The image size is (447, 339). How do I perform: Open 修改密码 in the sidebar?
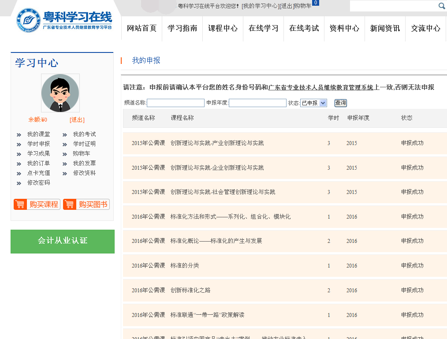coord(38,183)
